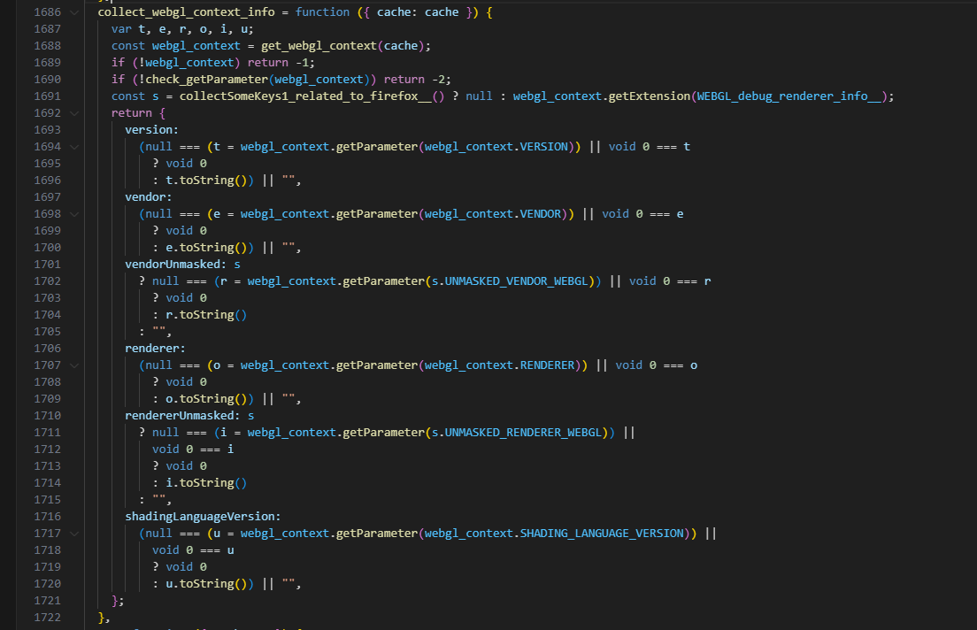Click the 'vendorUnmasked:' property key
This screenshot has height=630, width=977.
click(176, 265)
